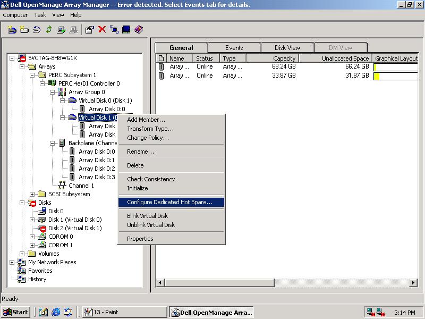
Task: Expand the SCSI Subsystem node
Action: click(x=32, y=194)
